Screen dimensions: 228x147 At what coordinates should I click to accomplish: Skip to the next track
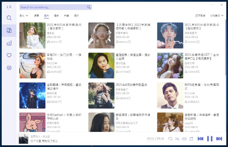coord(219,139)
